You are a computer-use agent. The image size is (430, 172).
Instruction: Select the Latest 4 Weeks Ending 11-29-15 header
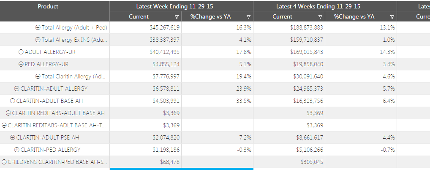pos(324,7)
